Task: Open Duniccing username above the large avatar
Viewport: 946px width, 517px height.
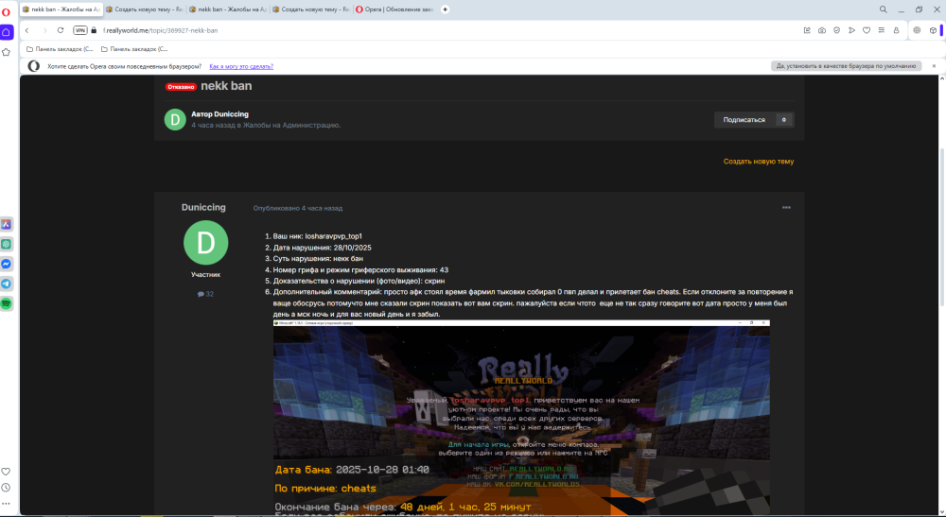Action: point(203,207)
